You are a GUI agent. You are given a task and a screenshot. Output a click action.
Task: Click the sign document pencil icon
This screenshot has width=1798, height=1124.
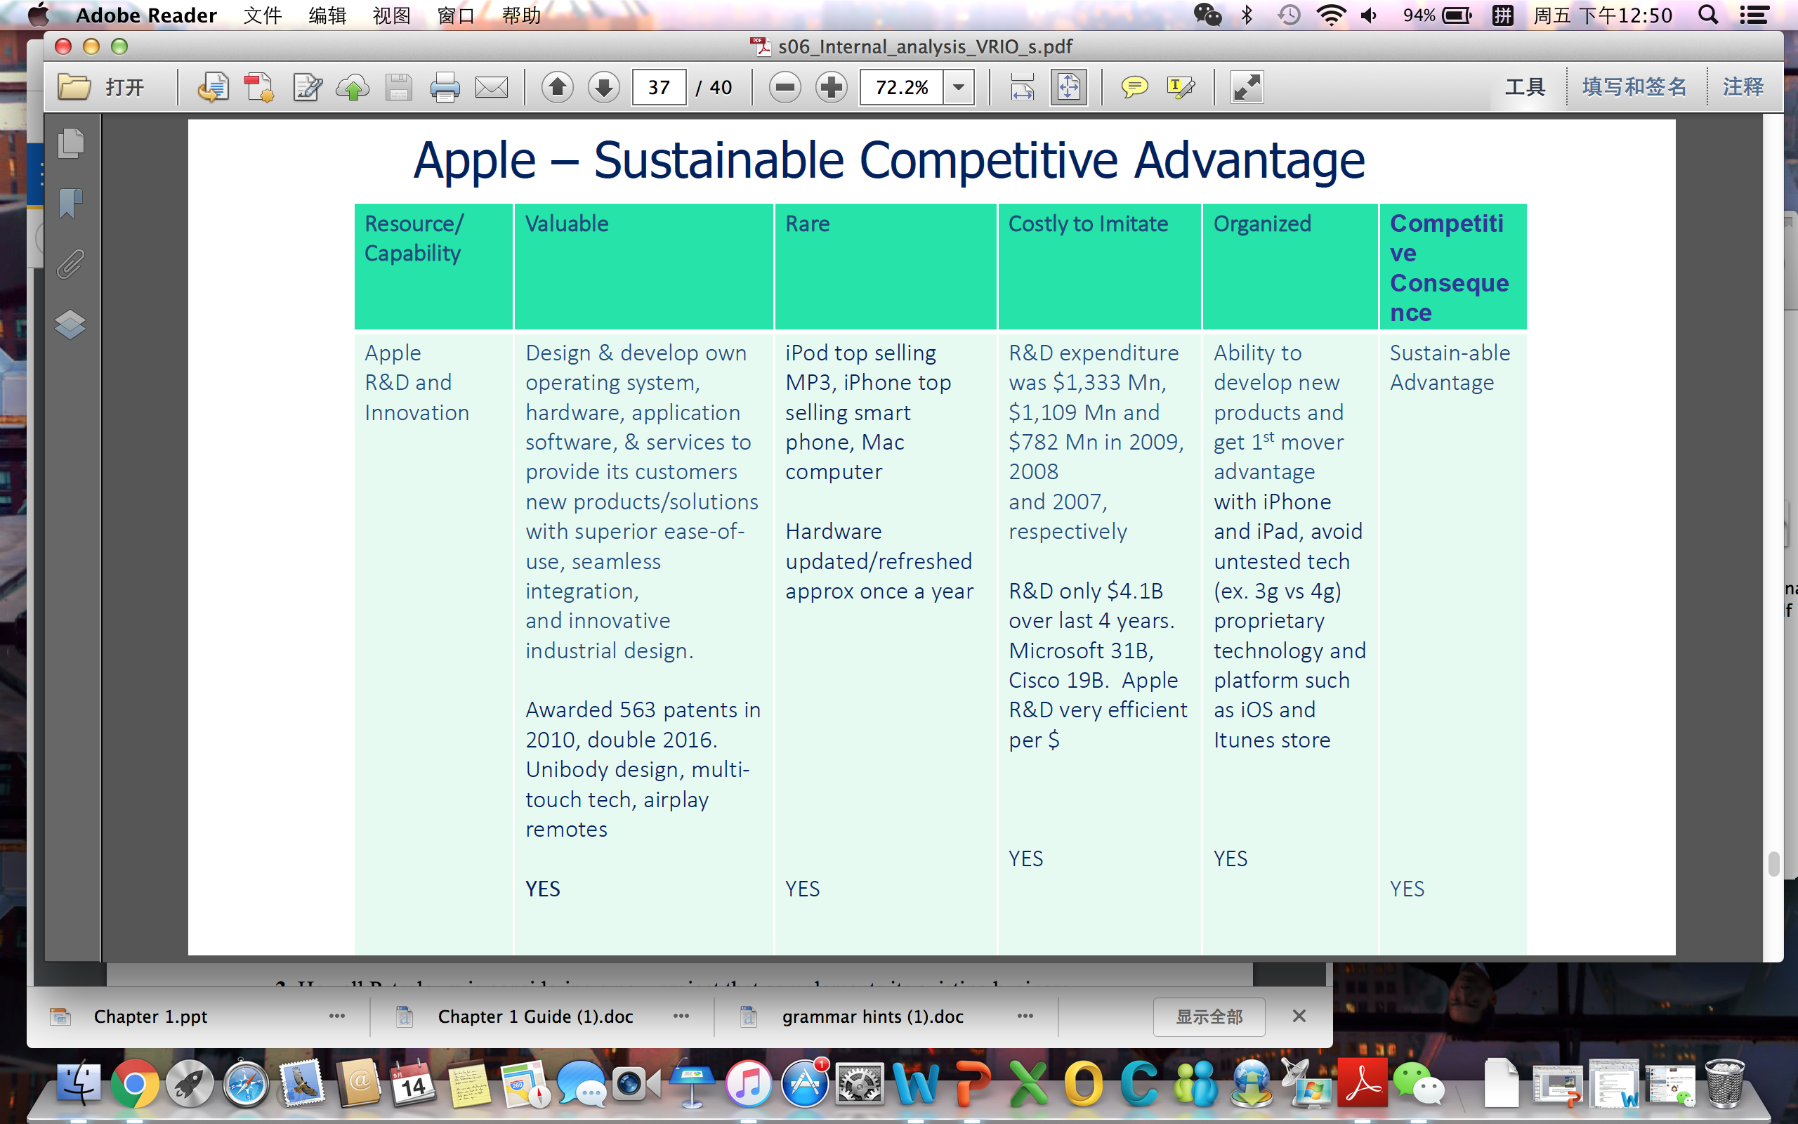[x=307, y=88]
